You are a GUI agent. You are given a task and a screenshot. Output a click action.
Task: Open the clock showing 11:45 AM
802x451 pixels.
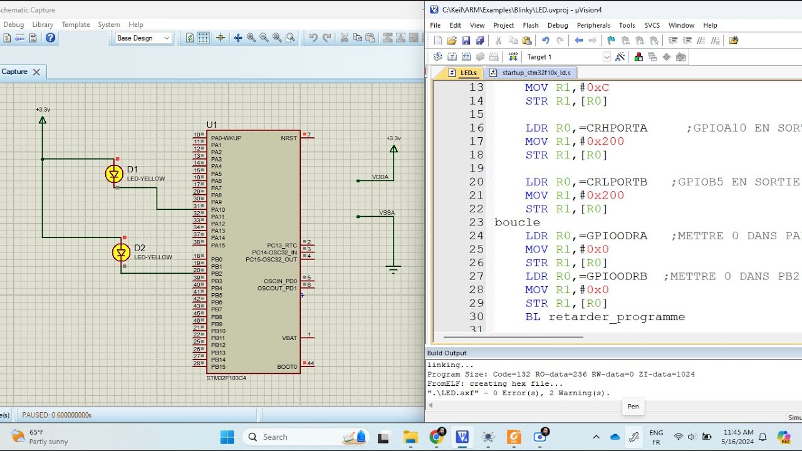click(737, 437)
